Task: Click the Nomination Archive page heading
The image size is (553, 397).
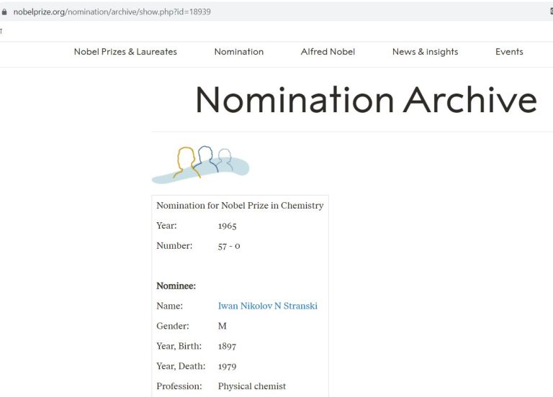Action: (x=366, y=100)
